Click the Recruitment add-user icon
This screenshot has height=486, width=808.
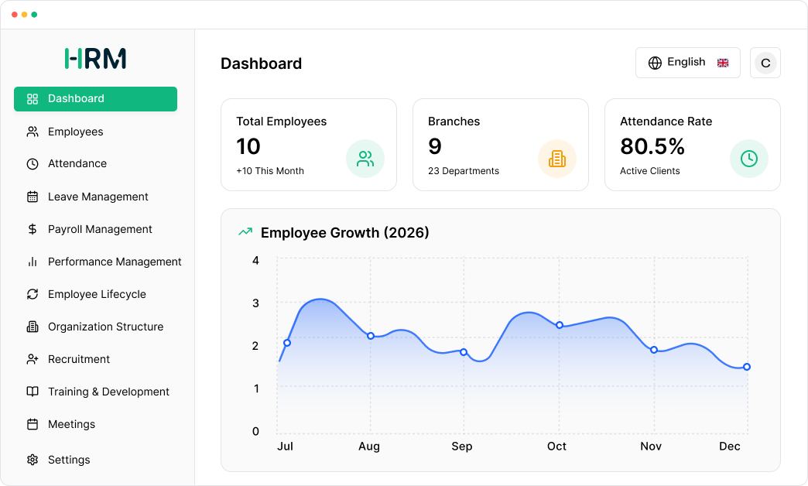33,359
